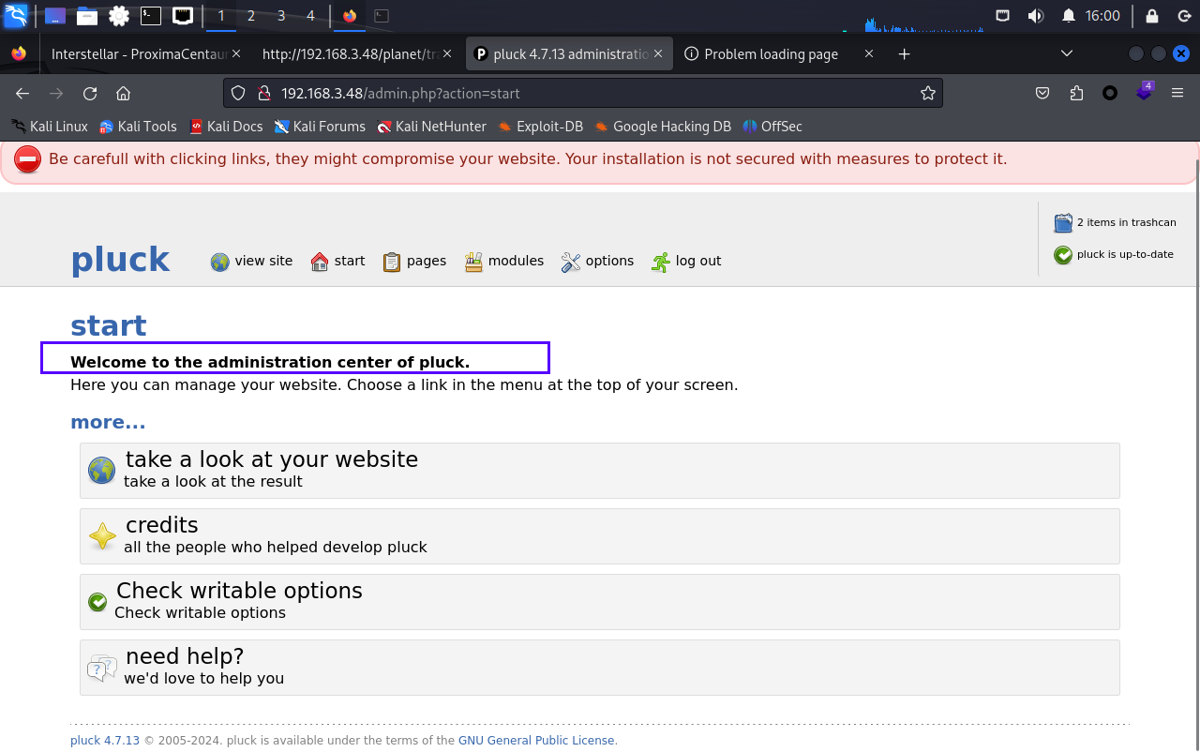Click the globe icon beside take a look
Screen dimensions: 1200x752
pyautogui.click(x=102, y=470)
